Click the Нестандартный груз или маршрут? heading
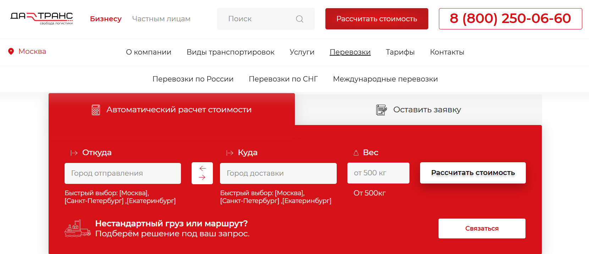 [x=171, y=224]
